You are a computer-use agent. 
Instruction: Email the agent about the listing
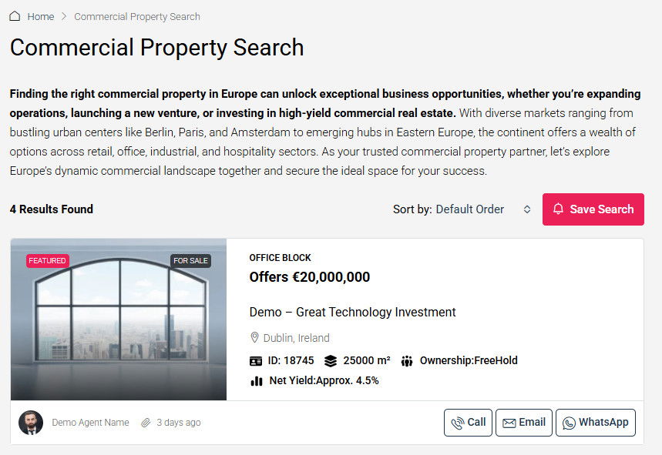[x=524, y=423]
